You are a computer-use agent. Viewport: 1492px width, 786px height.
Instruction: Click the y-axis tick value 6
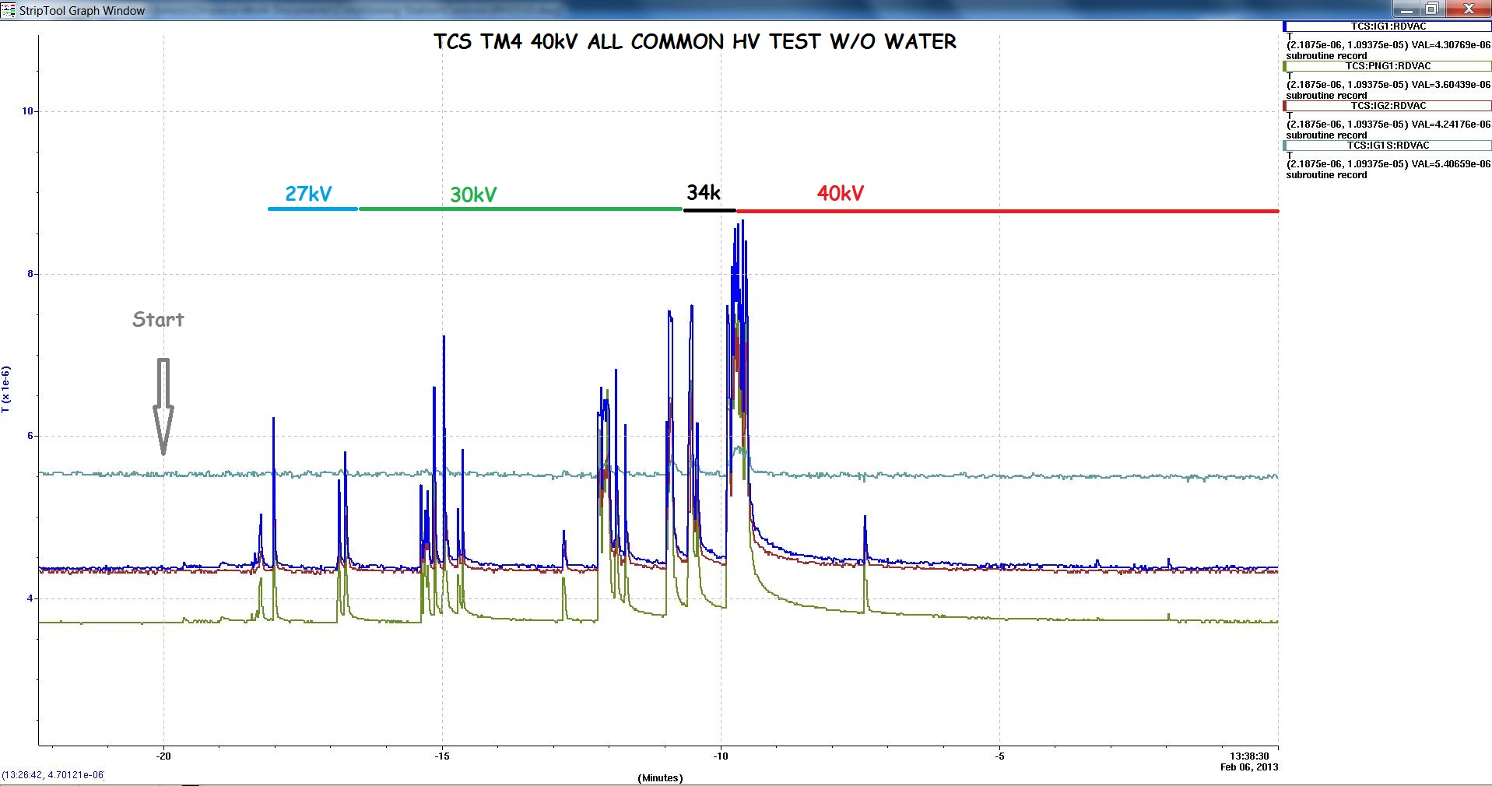point(31,436)
